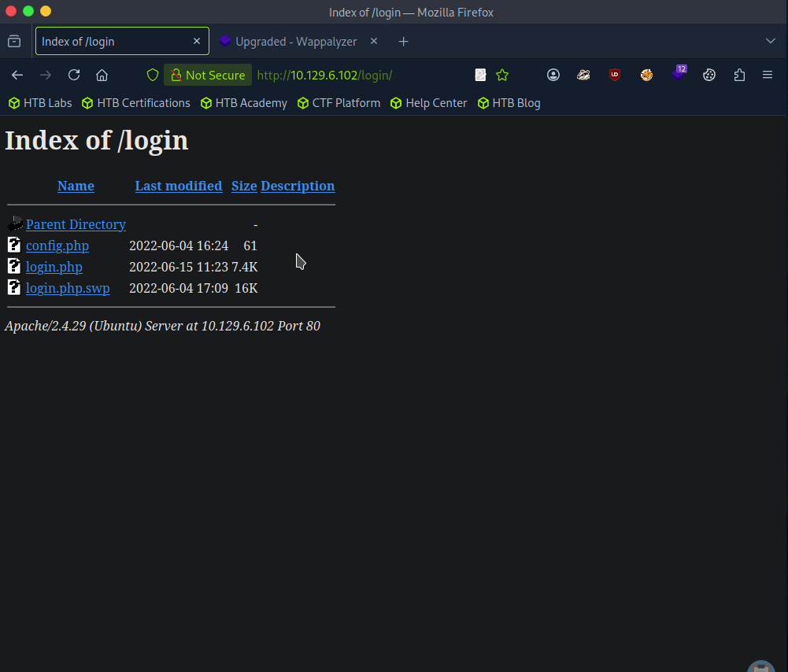The width and height of the screenshot is (788, 672).
Task: Click the bookmark star in the address bar
Action: tap(502, 75)
